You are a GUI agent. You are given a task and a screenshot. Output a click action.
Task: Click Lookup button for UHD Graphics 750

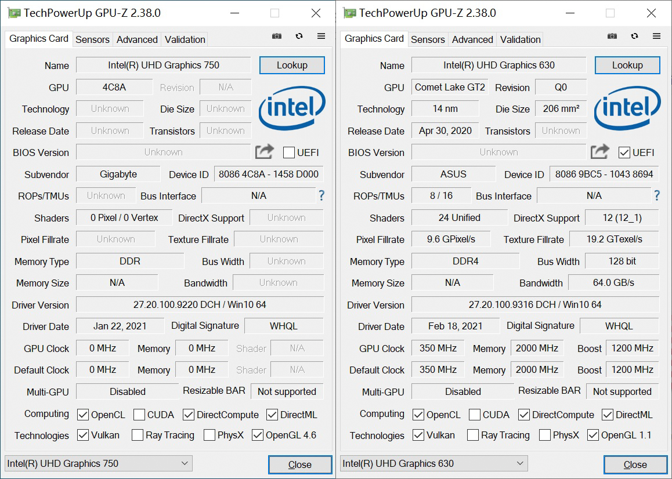tap(292, 65)
